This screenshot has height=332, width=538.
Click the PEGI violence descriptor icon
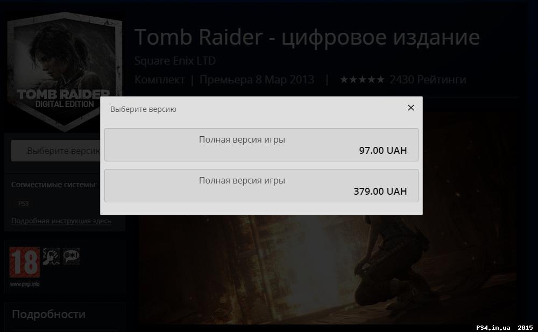(x=52, y=257)
